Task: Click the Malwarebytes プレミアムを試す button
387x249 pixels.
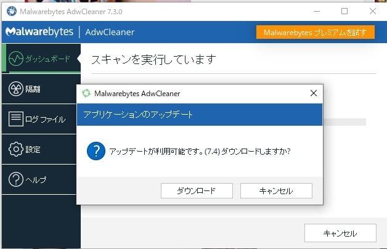Action: (x=315, y=32)
